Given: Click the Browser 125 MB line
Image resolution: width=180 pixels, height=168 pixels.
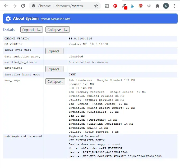Looking at the screenshot, I should tap(81, 84).
